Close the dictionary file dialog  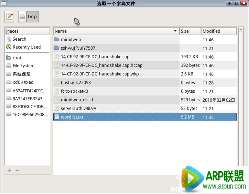pyautogui.click(x=243, y=3)
